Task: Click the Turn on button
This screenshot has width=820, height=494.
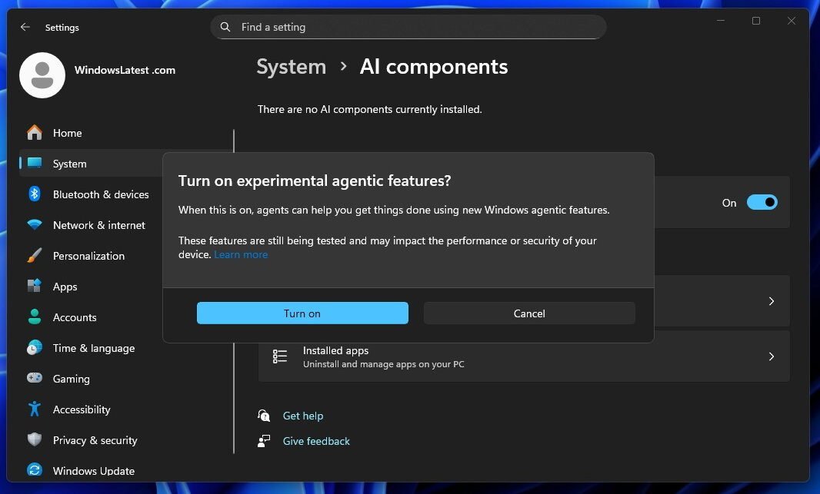Action: coord(302,313)
